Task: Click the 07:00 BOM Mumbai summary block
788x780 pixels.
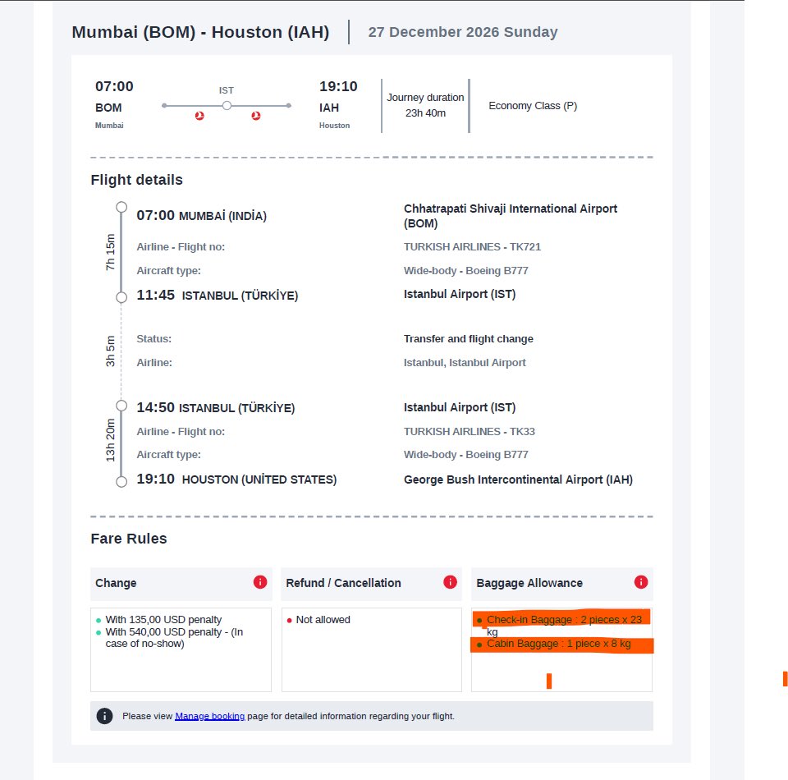Action: (x=115, y=106)
